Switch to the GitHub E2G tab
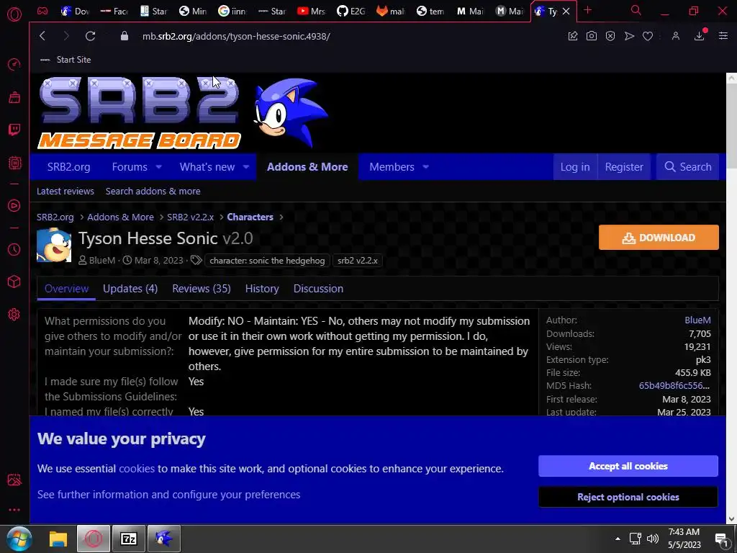 coord(351,12)
